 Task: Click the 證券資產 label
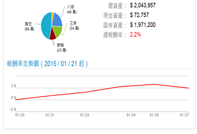click(x=114, y=25)
